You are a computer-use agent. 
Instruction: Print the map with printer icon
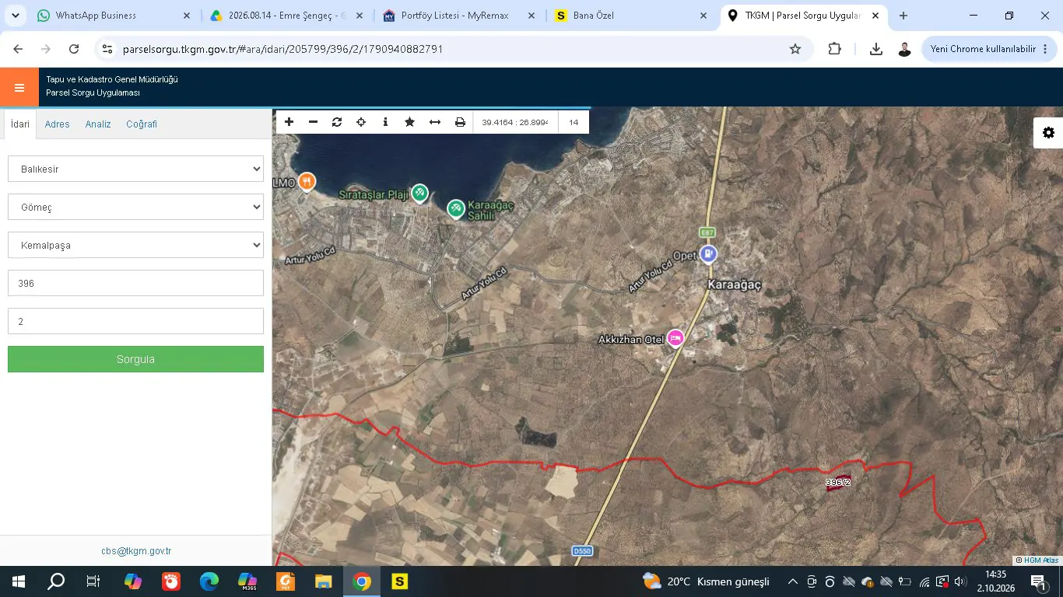[x=460, y=122]
